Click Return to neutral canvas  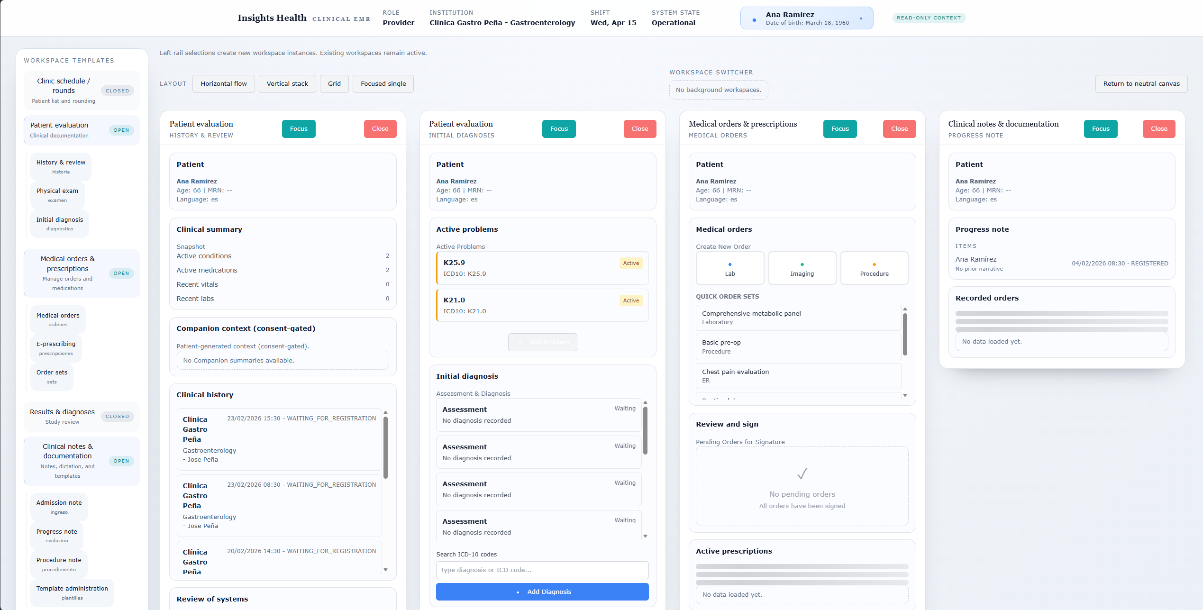point(1141,84)
